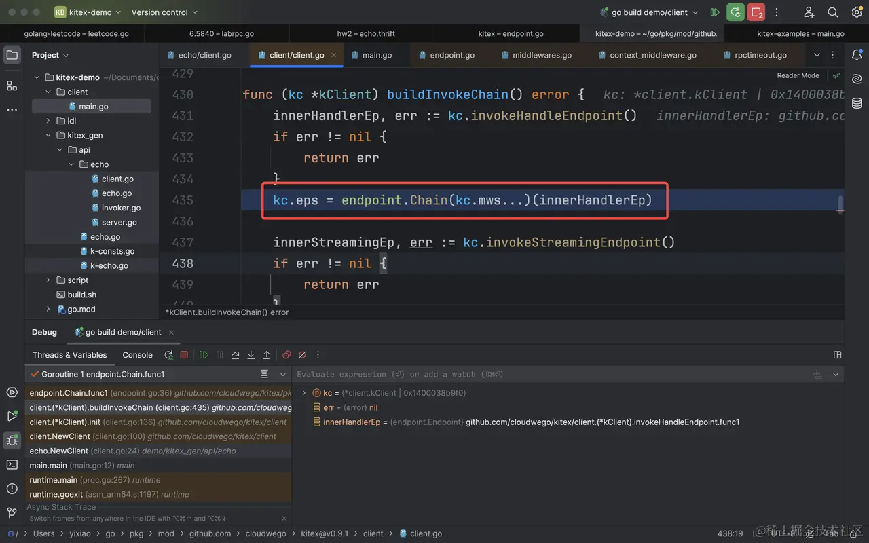Toggle Reader Mode in editor
The height and width of the screenshot is (543, 869).
[x=798, y=75]
